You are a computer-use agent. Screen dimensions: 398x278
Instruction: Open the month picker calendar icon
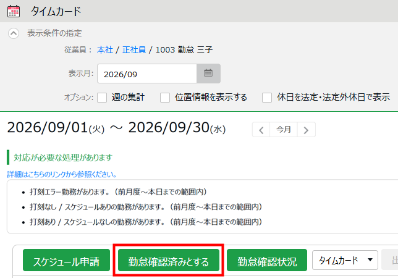pos(208,74)
